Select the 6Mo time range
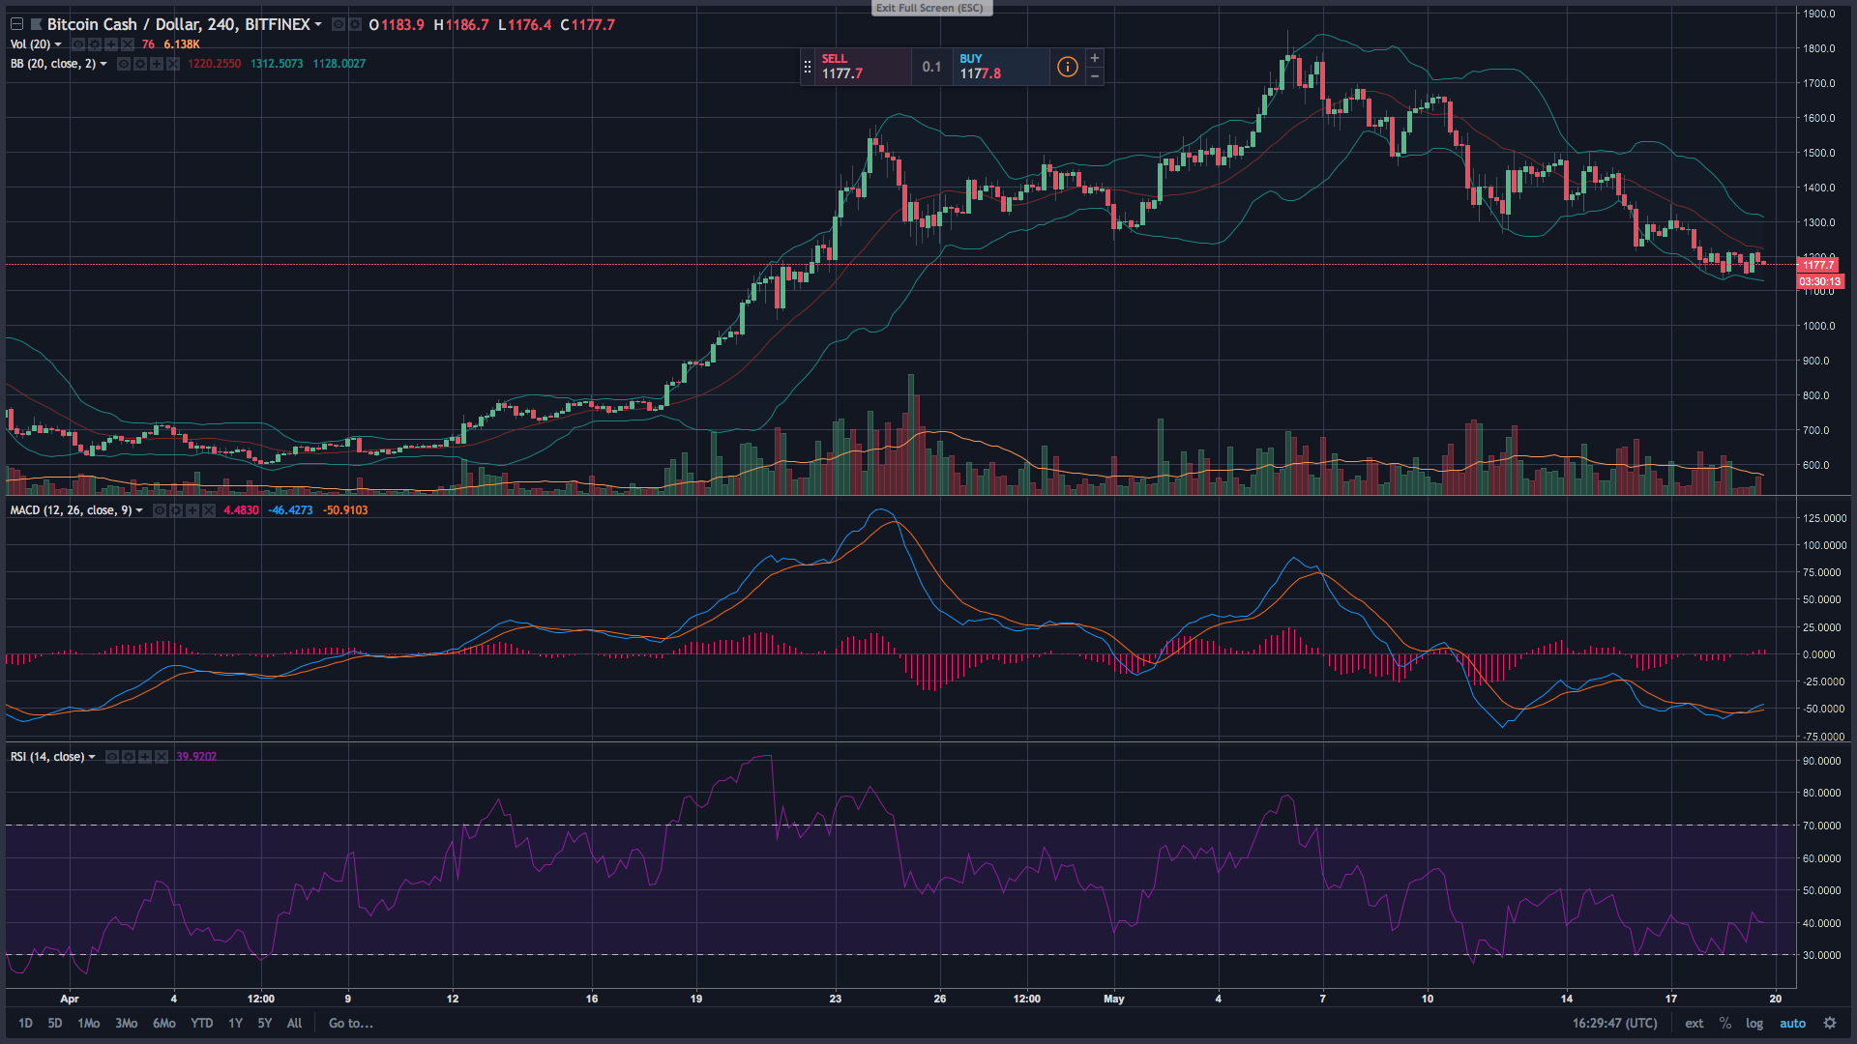Image resolution: width=1857 pixels, height=1044 pixels. point(164,1023)
